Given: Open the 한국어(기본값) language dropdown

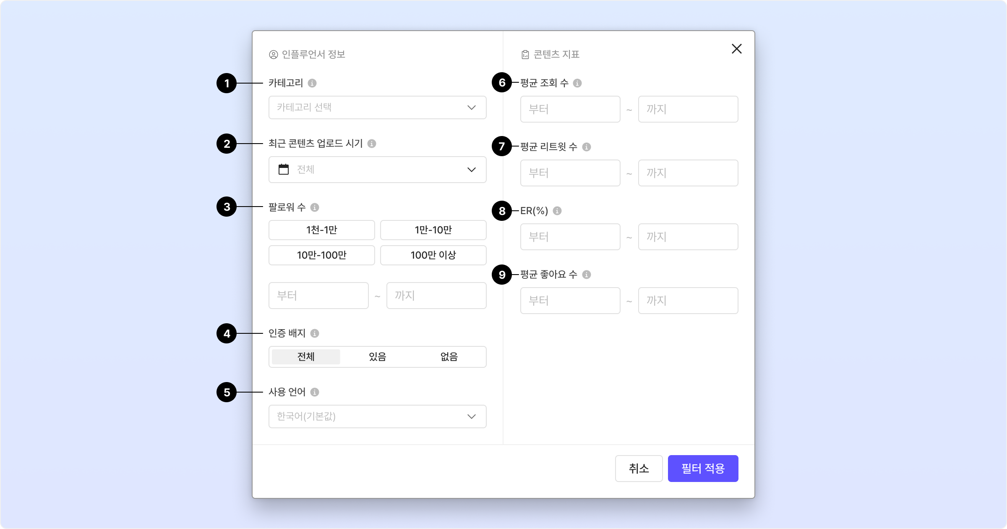Looking at the screenshot, I should (x=377, y=416).
